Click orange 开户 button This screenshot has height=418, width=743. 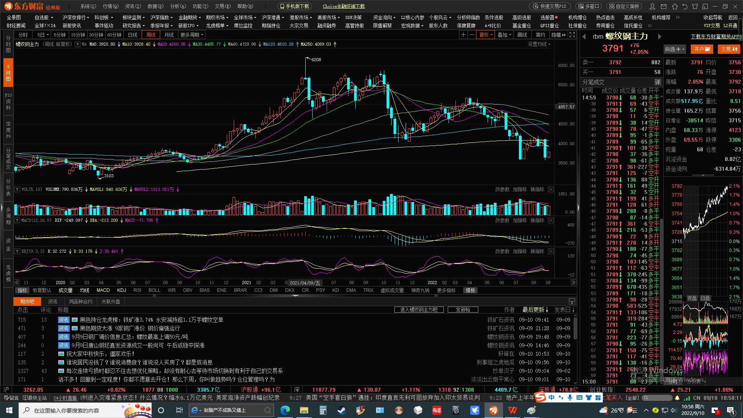(x=702, y=49)
